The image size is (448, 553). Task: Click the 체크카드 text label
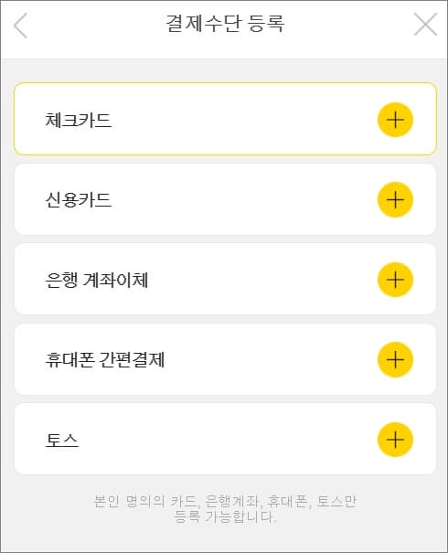coord(79,120)
